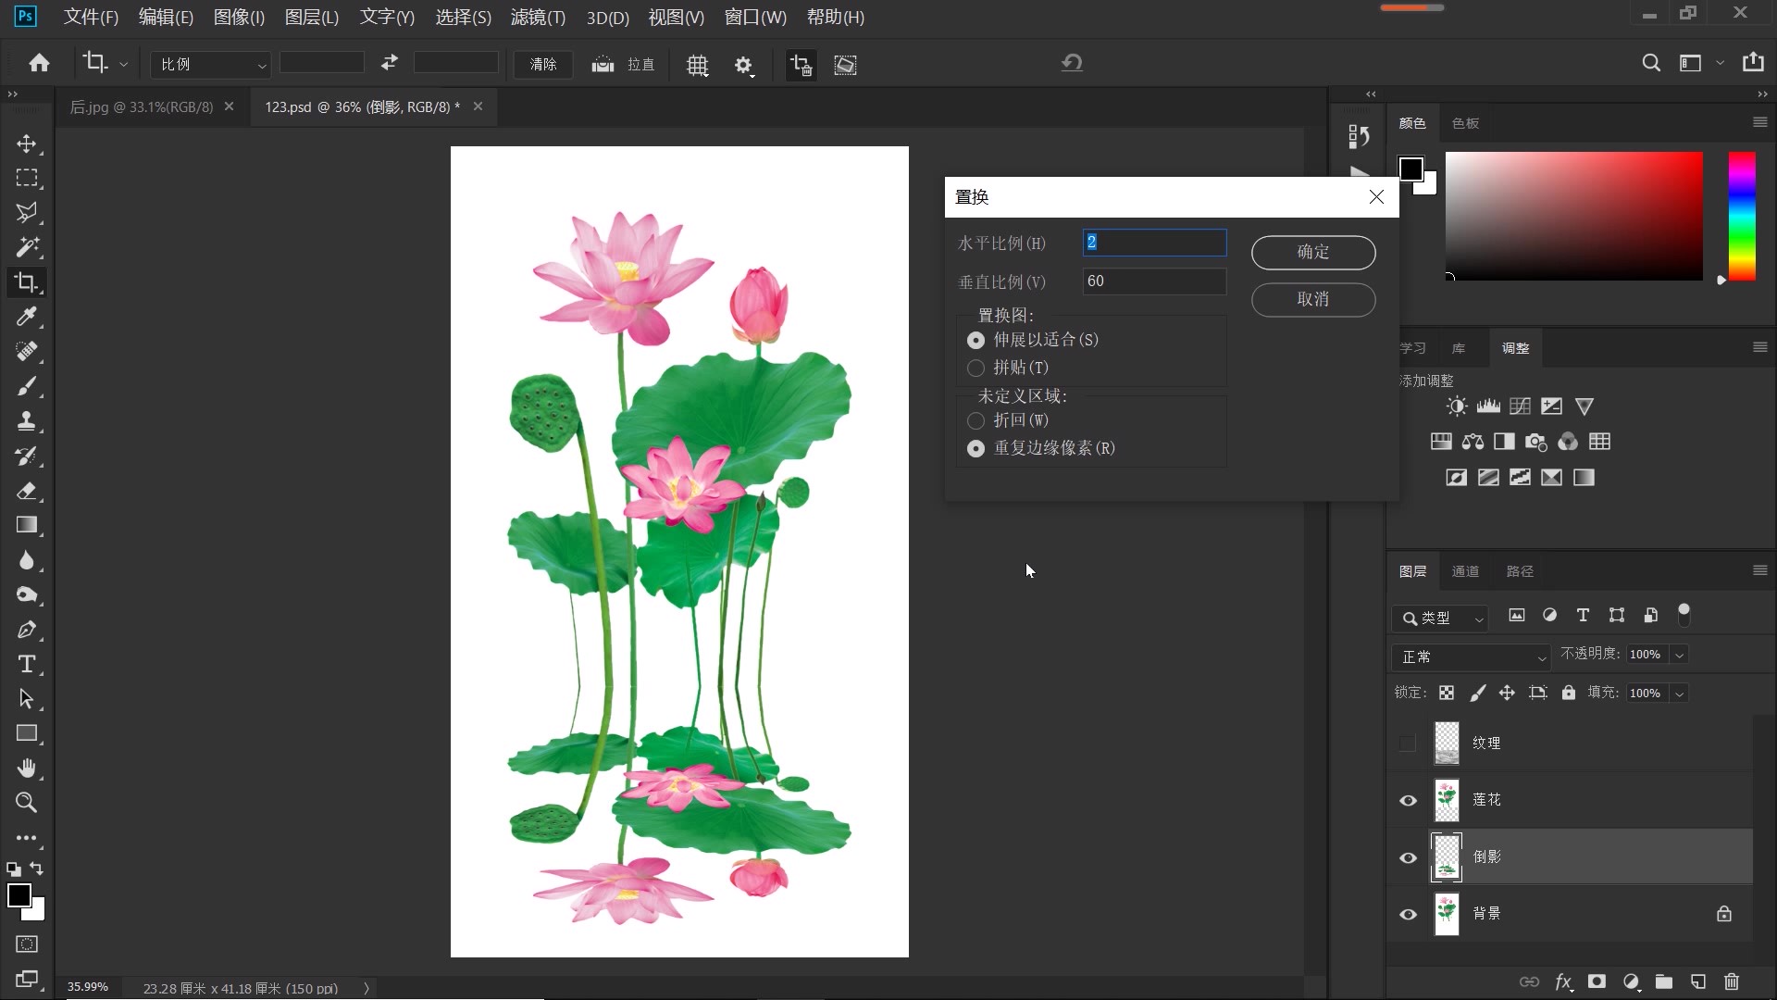
Task: Select the Magic Wand tool
Action: (x=26, y=247)
